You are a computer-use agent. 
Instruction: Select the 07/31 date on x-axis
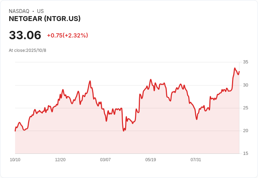click(x=196, y=160)
